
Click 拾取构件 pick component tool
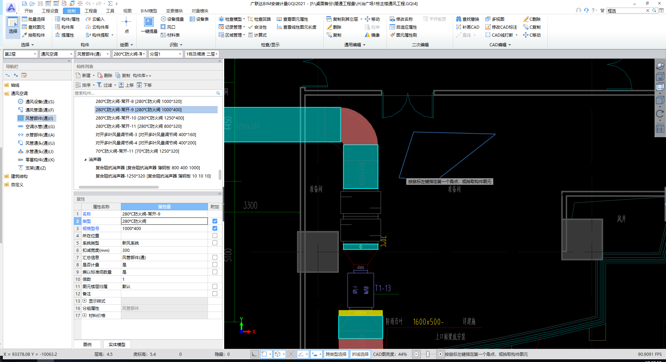point(34,35)
